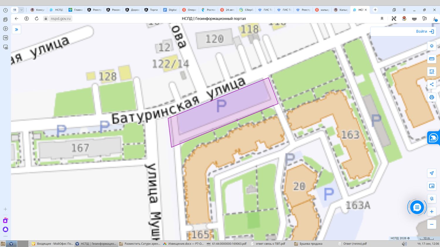Close the active НСПД tab
Viewport: 440px width, 247px height.
[x=366, y=10]
